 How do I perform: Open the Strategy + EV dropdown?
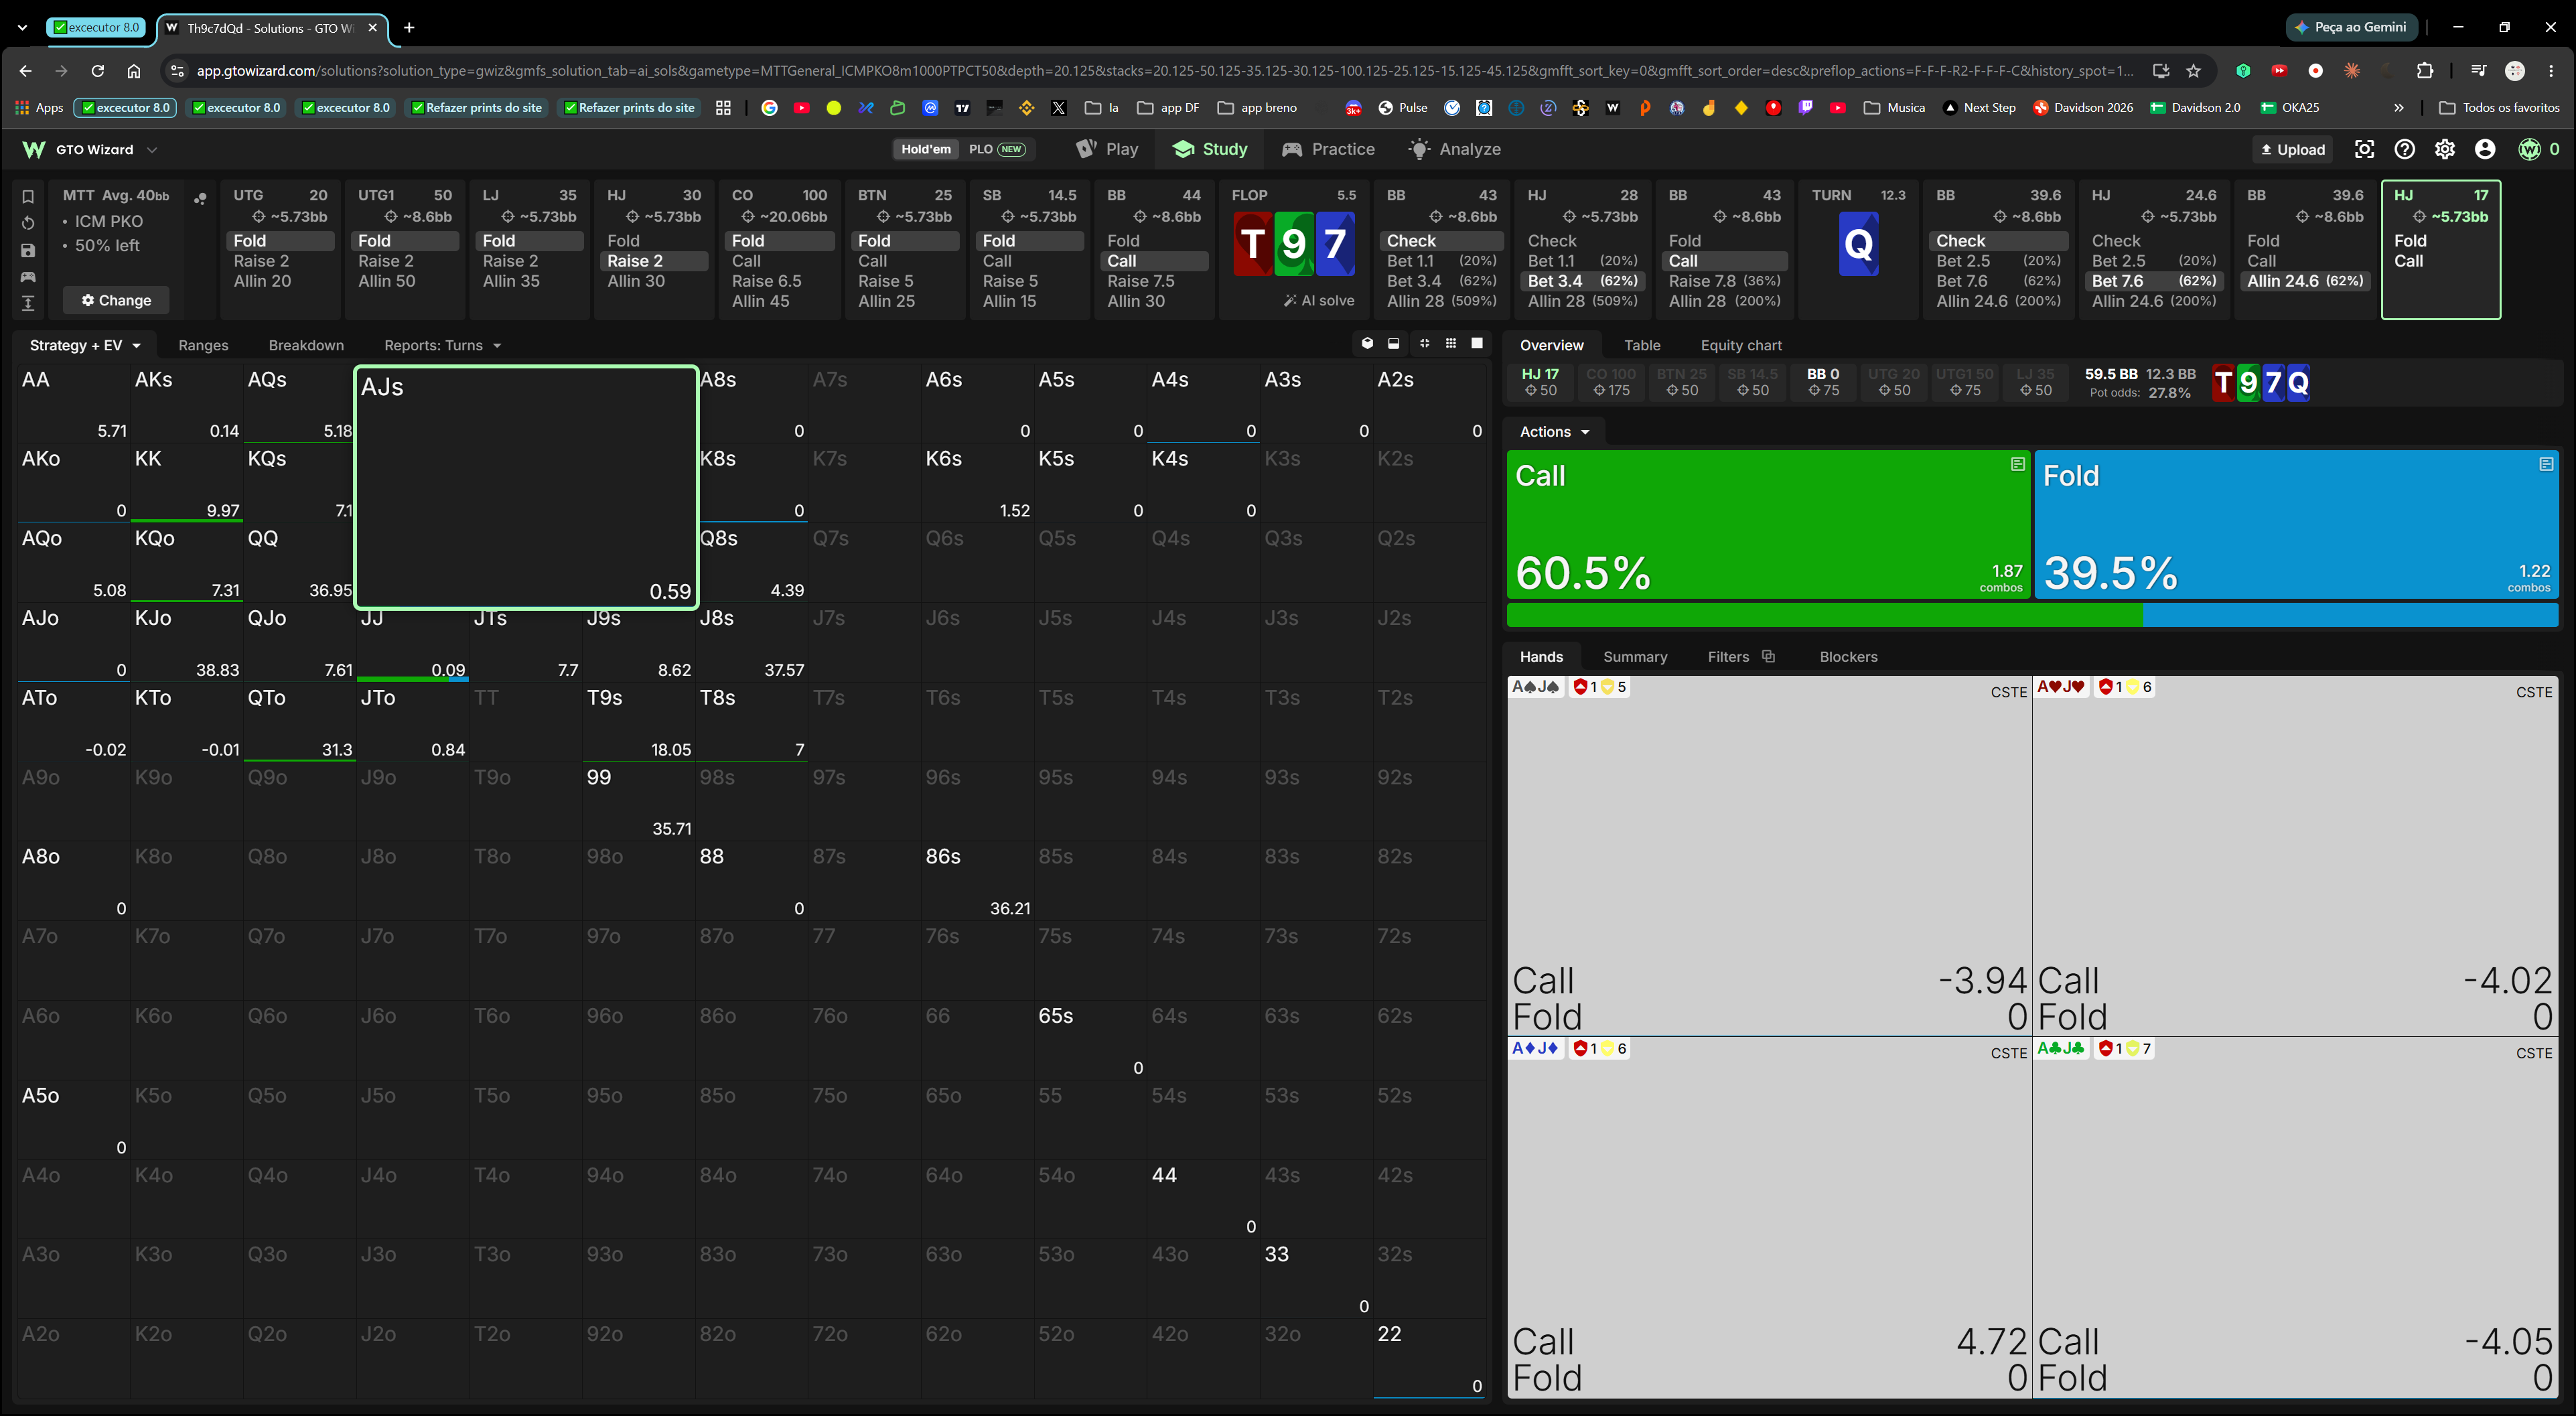[85, 345]
